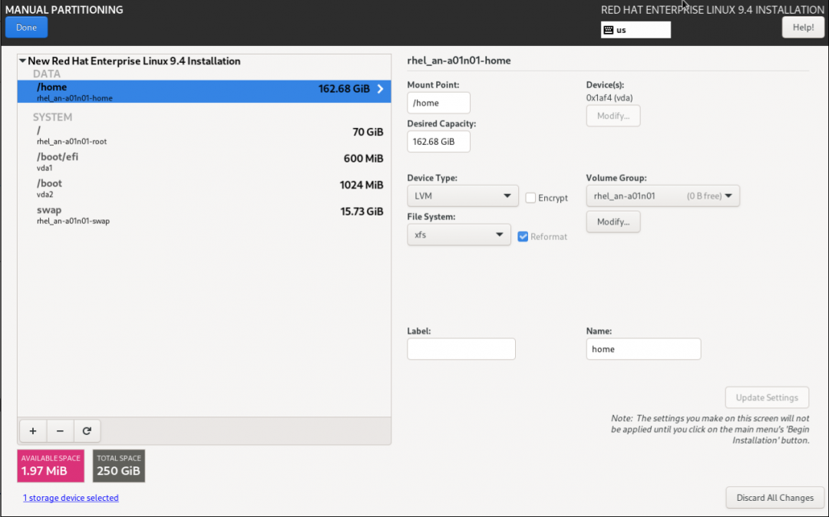Click the Help! button
The image size is (829, 517).
803,28
